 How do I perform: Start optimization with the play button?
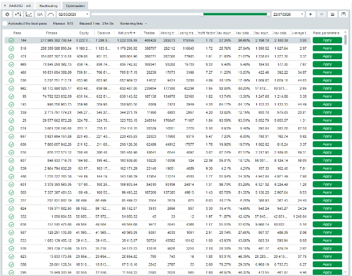tap(311, 14)
